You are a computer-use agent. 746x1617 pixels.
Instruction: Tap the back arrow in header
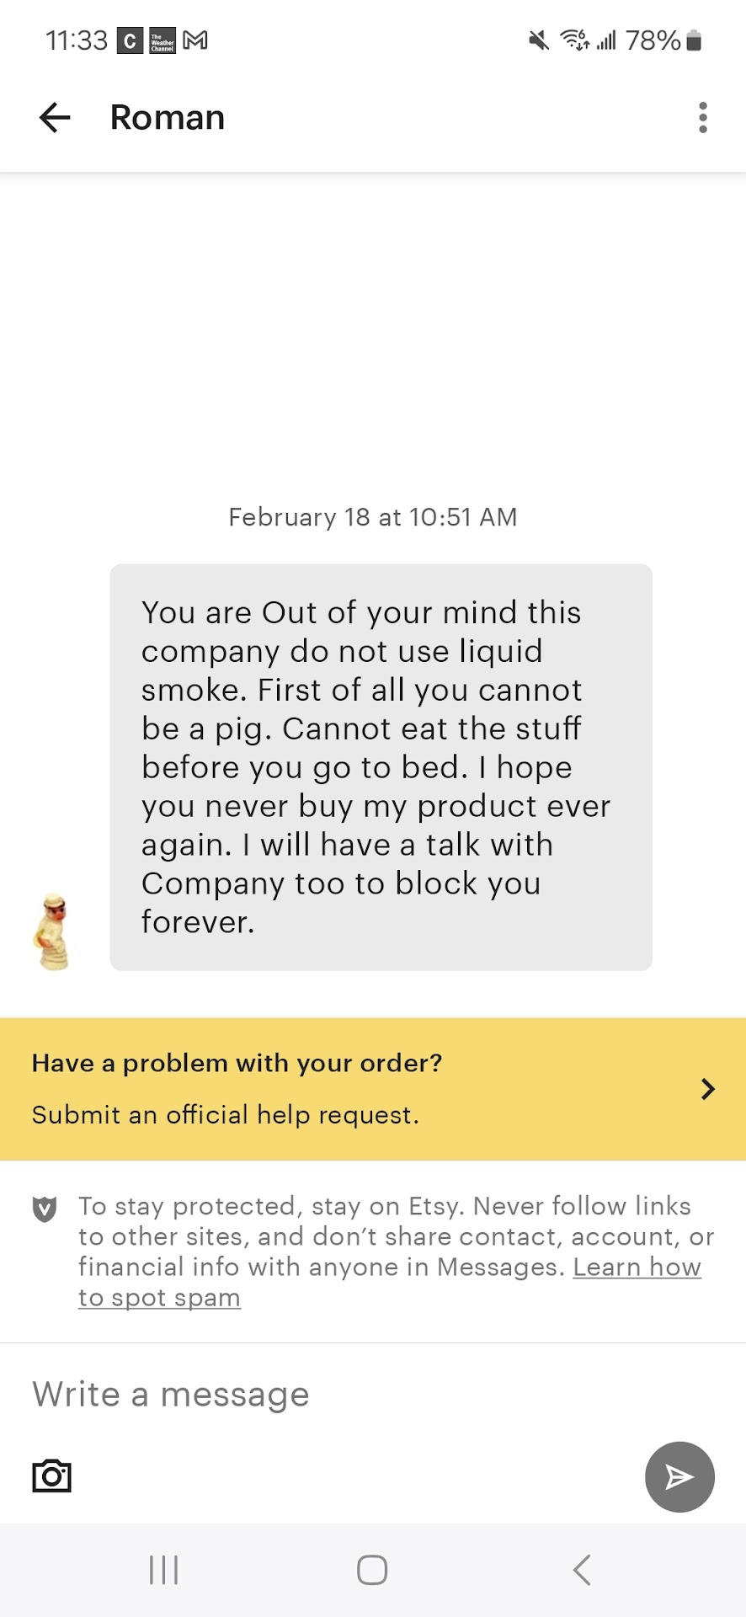click(56, 118)
